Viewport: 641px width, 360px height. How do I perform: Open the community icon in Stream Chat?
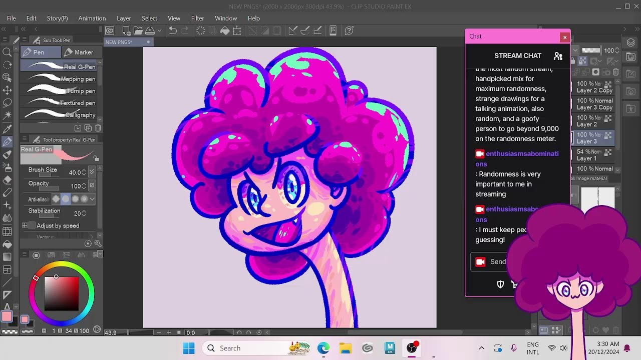pos(558,56)
